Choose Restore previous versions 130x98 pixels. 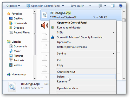pos(83,47)
